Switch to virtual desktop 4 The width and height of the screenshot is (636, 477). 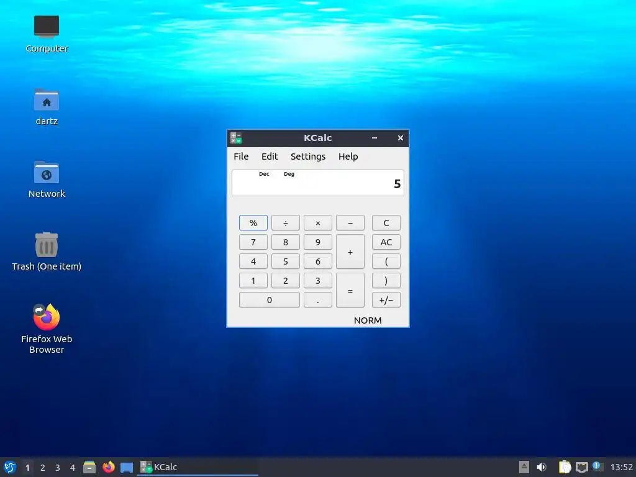tap(73, 468)
